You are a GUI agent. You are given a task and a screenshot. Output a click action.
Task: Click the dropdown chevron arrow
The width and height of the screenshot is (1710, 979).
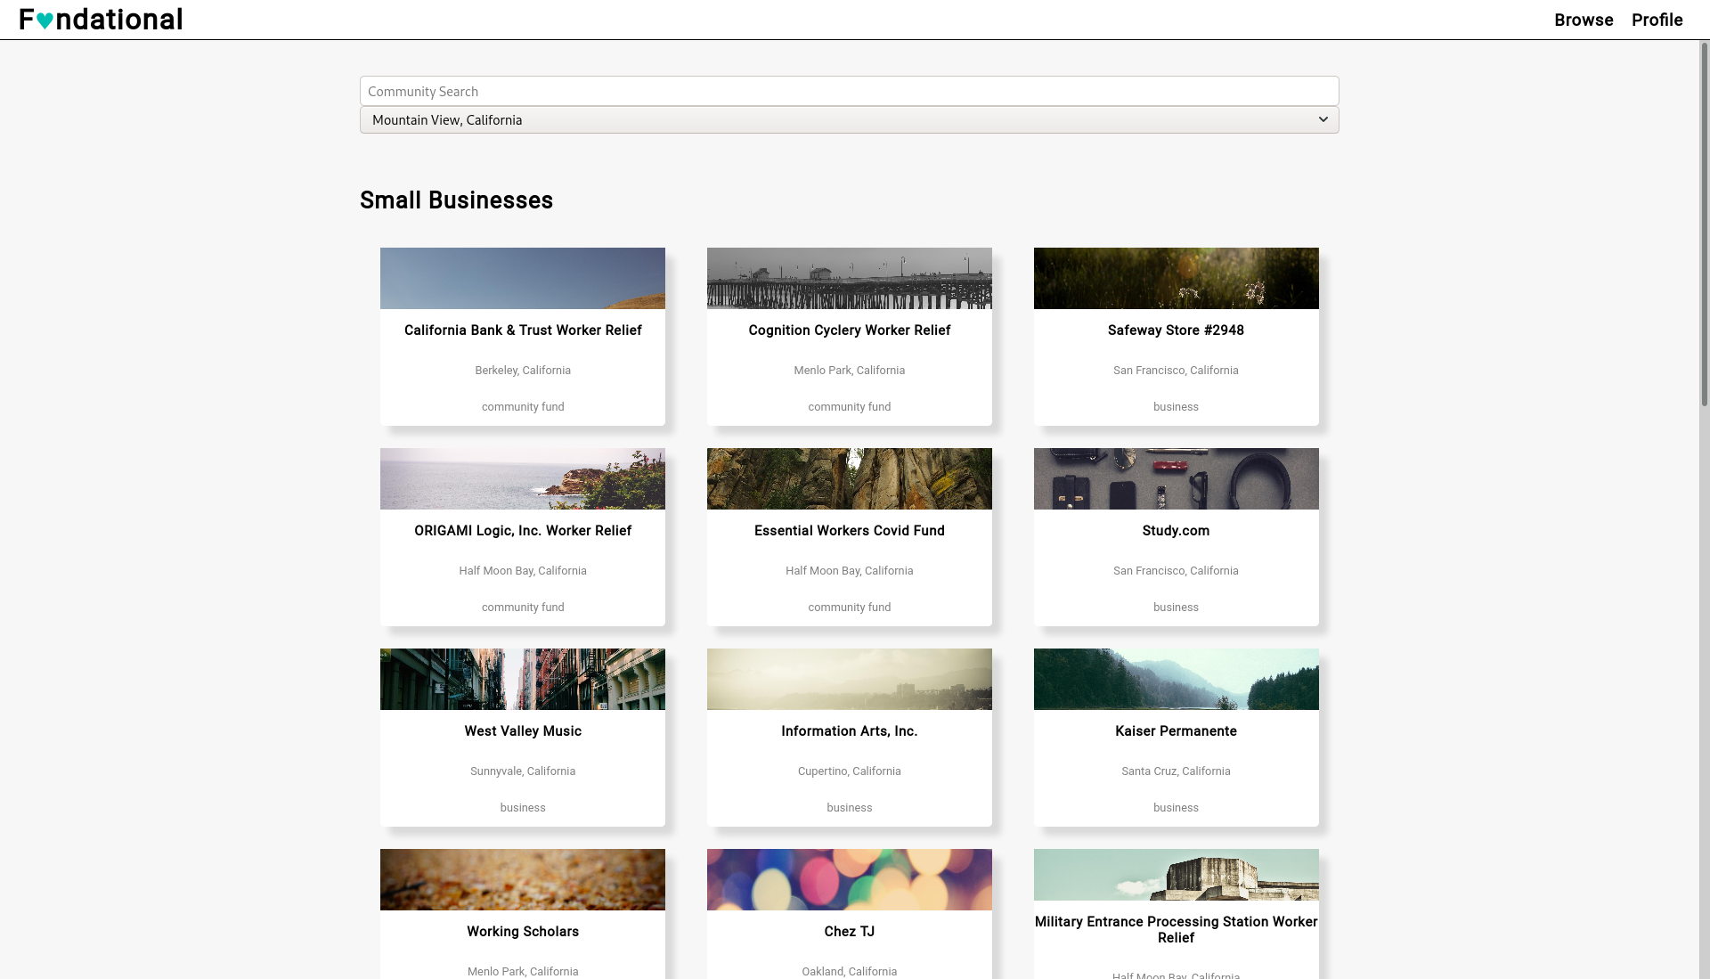(1323, 119)
